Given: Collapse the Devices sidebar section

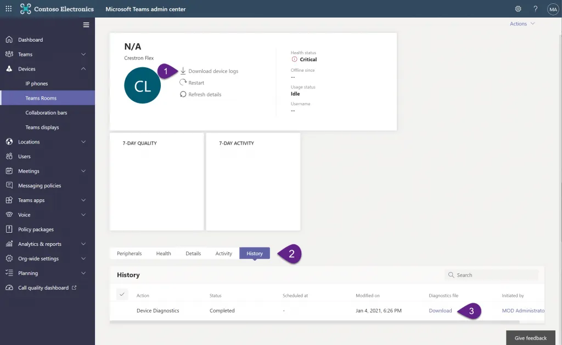Looking at the screenshot, I should (x=83, y=69).
